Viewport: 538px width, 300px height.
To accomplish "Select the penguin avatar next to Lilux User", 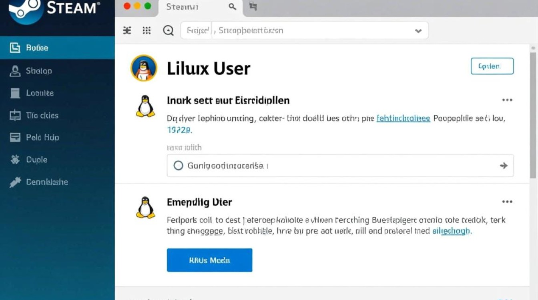I will (143, 68).
